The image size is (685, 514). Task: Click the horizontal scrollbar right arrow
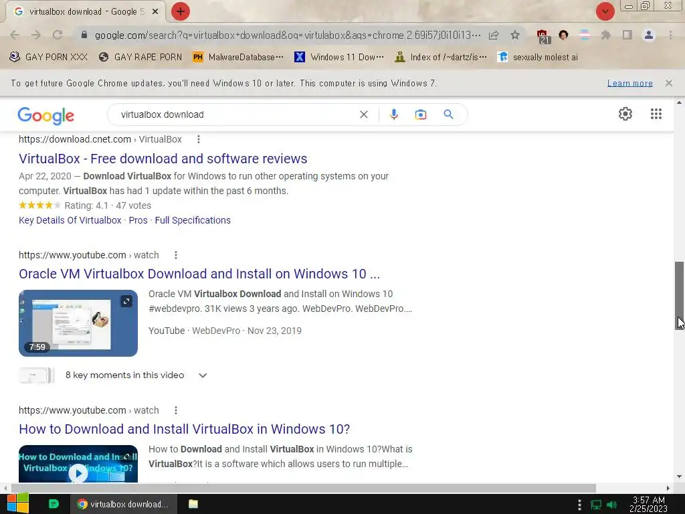pyautogui.click(x=668, y=488)
